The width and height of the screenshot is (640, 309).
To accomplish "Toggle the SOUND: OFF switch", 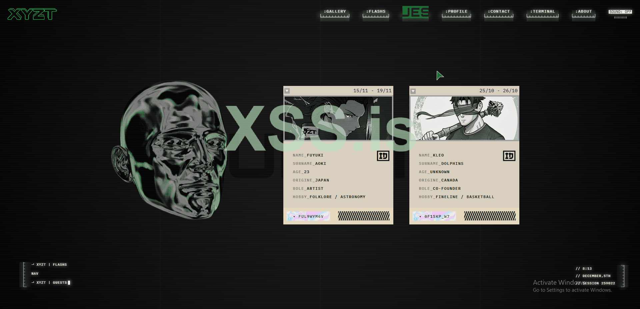I will point(620,12).
